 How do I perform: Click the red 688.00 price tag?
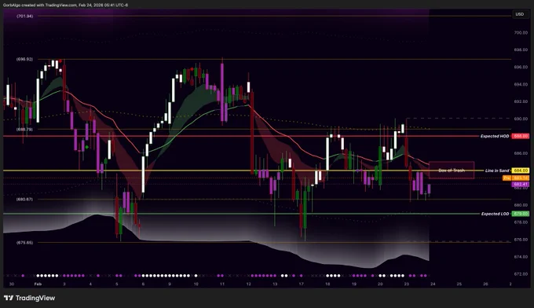point(521,136)
